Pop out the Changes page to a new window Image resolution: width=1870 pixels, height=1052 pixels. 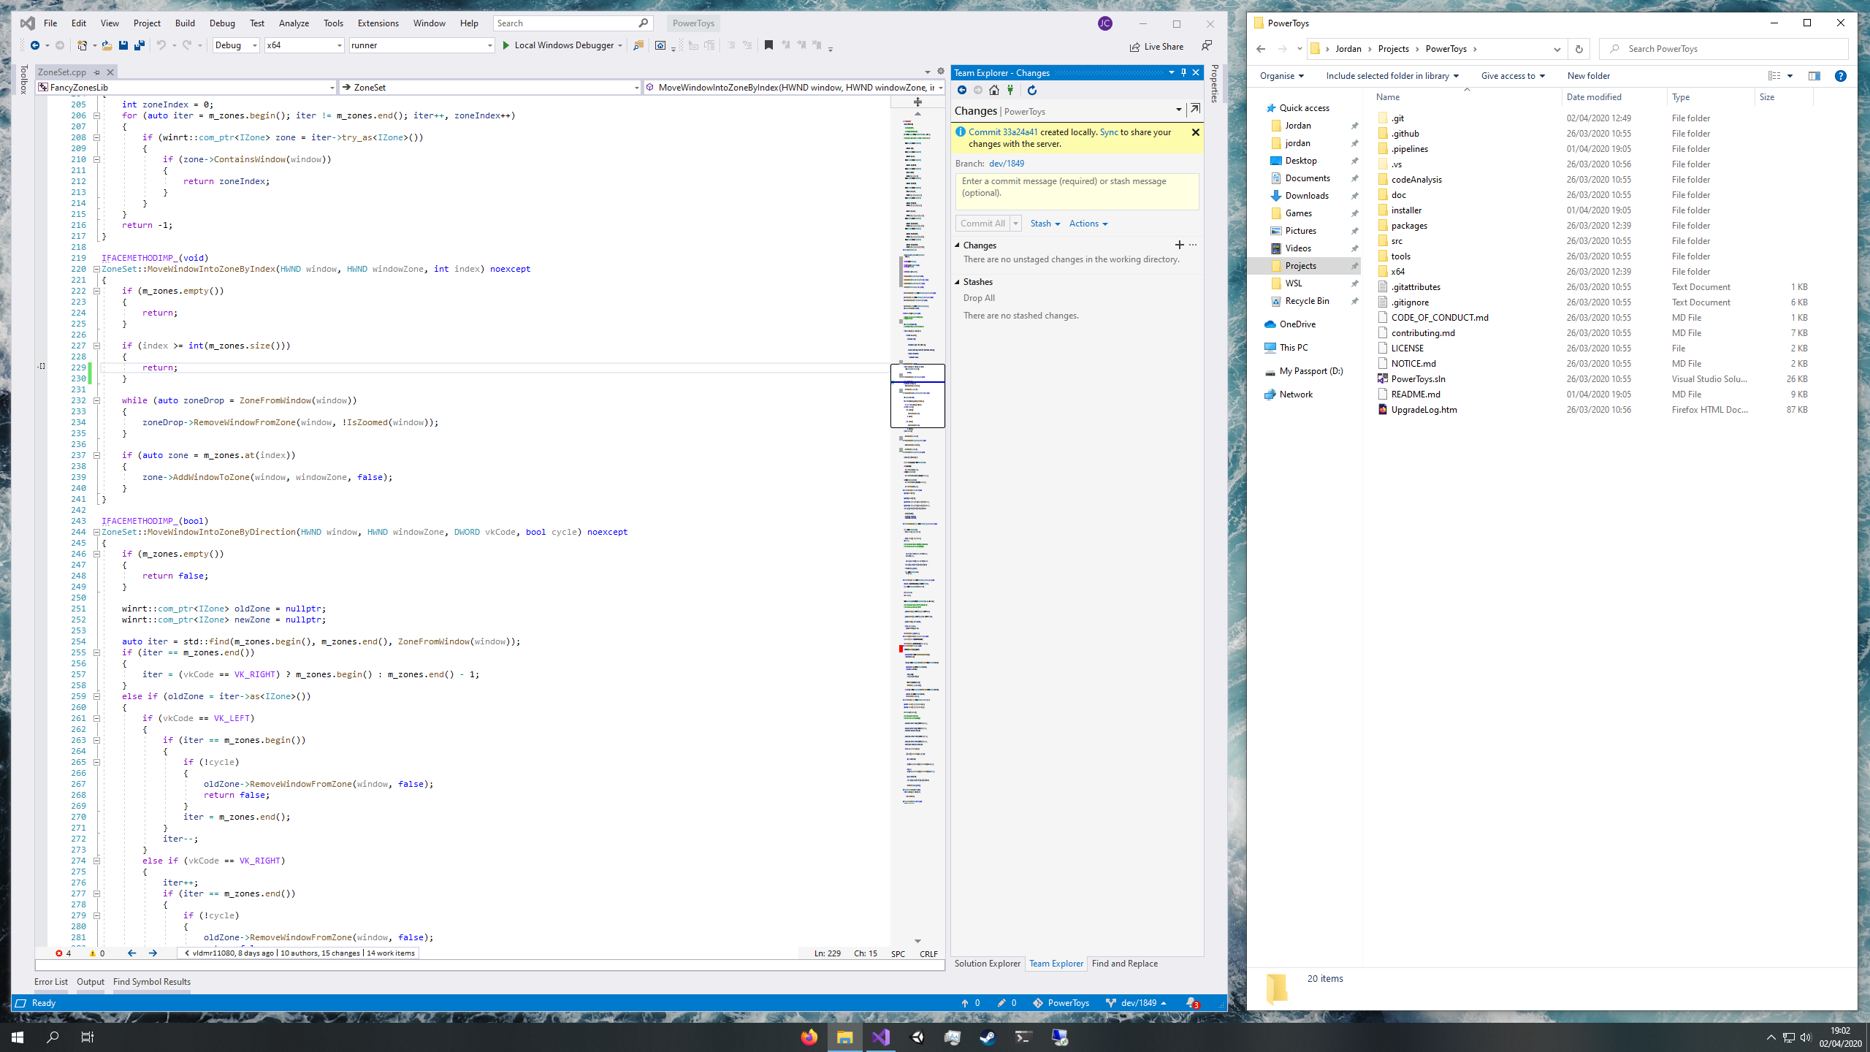pos(1195,110)
